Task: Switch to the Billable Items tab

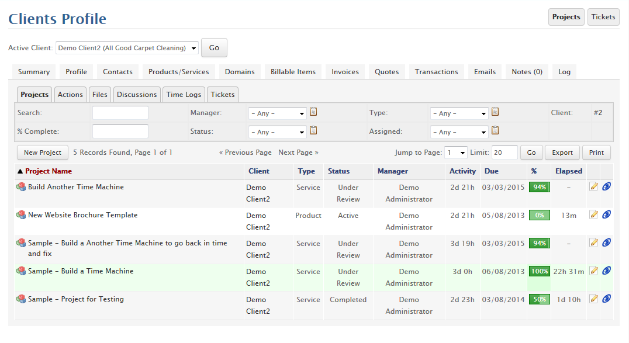Action: 293,72
